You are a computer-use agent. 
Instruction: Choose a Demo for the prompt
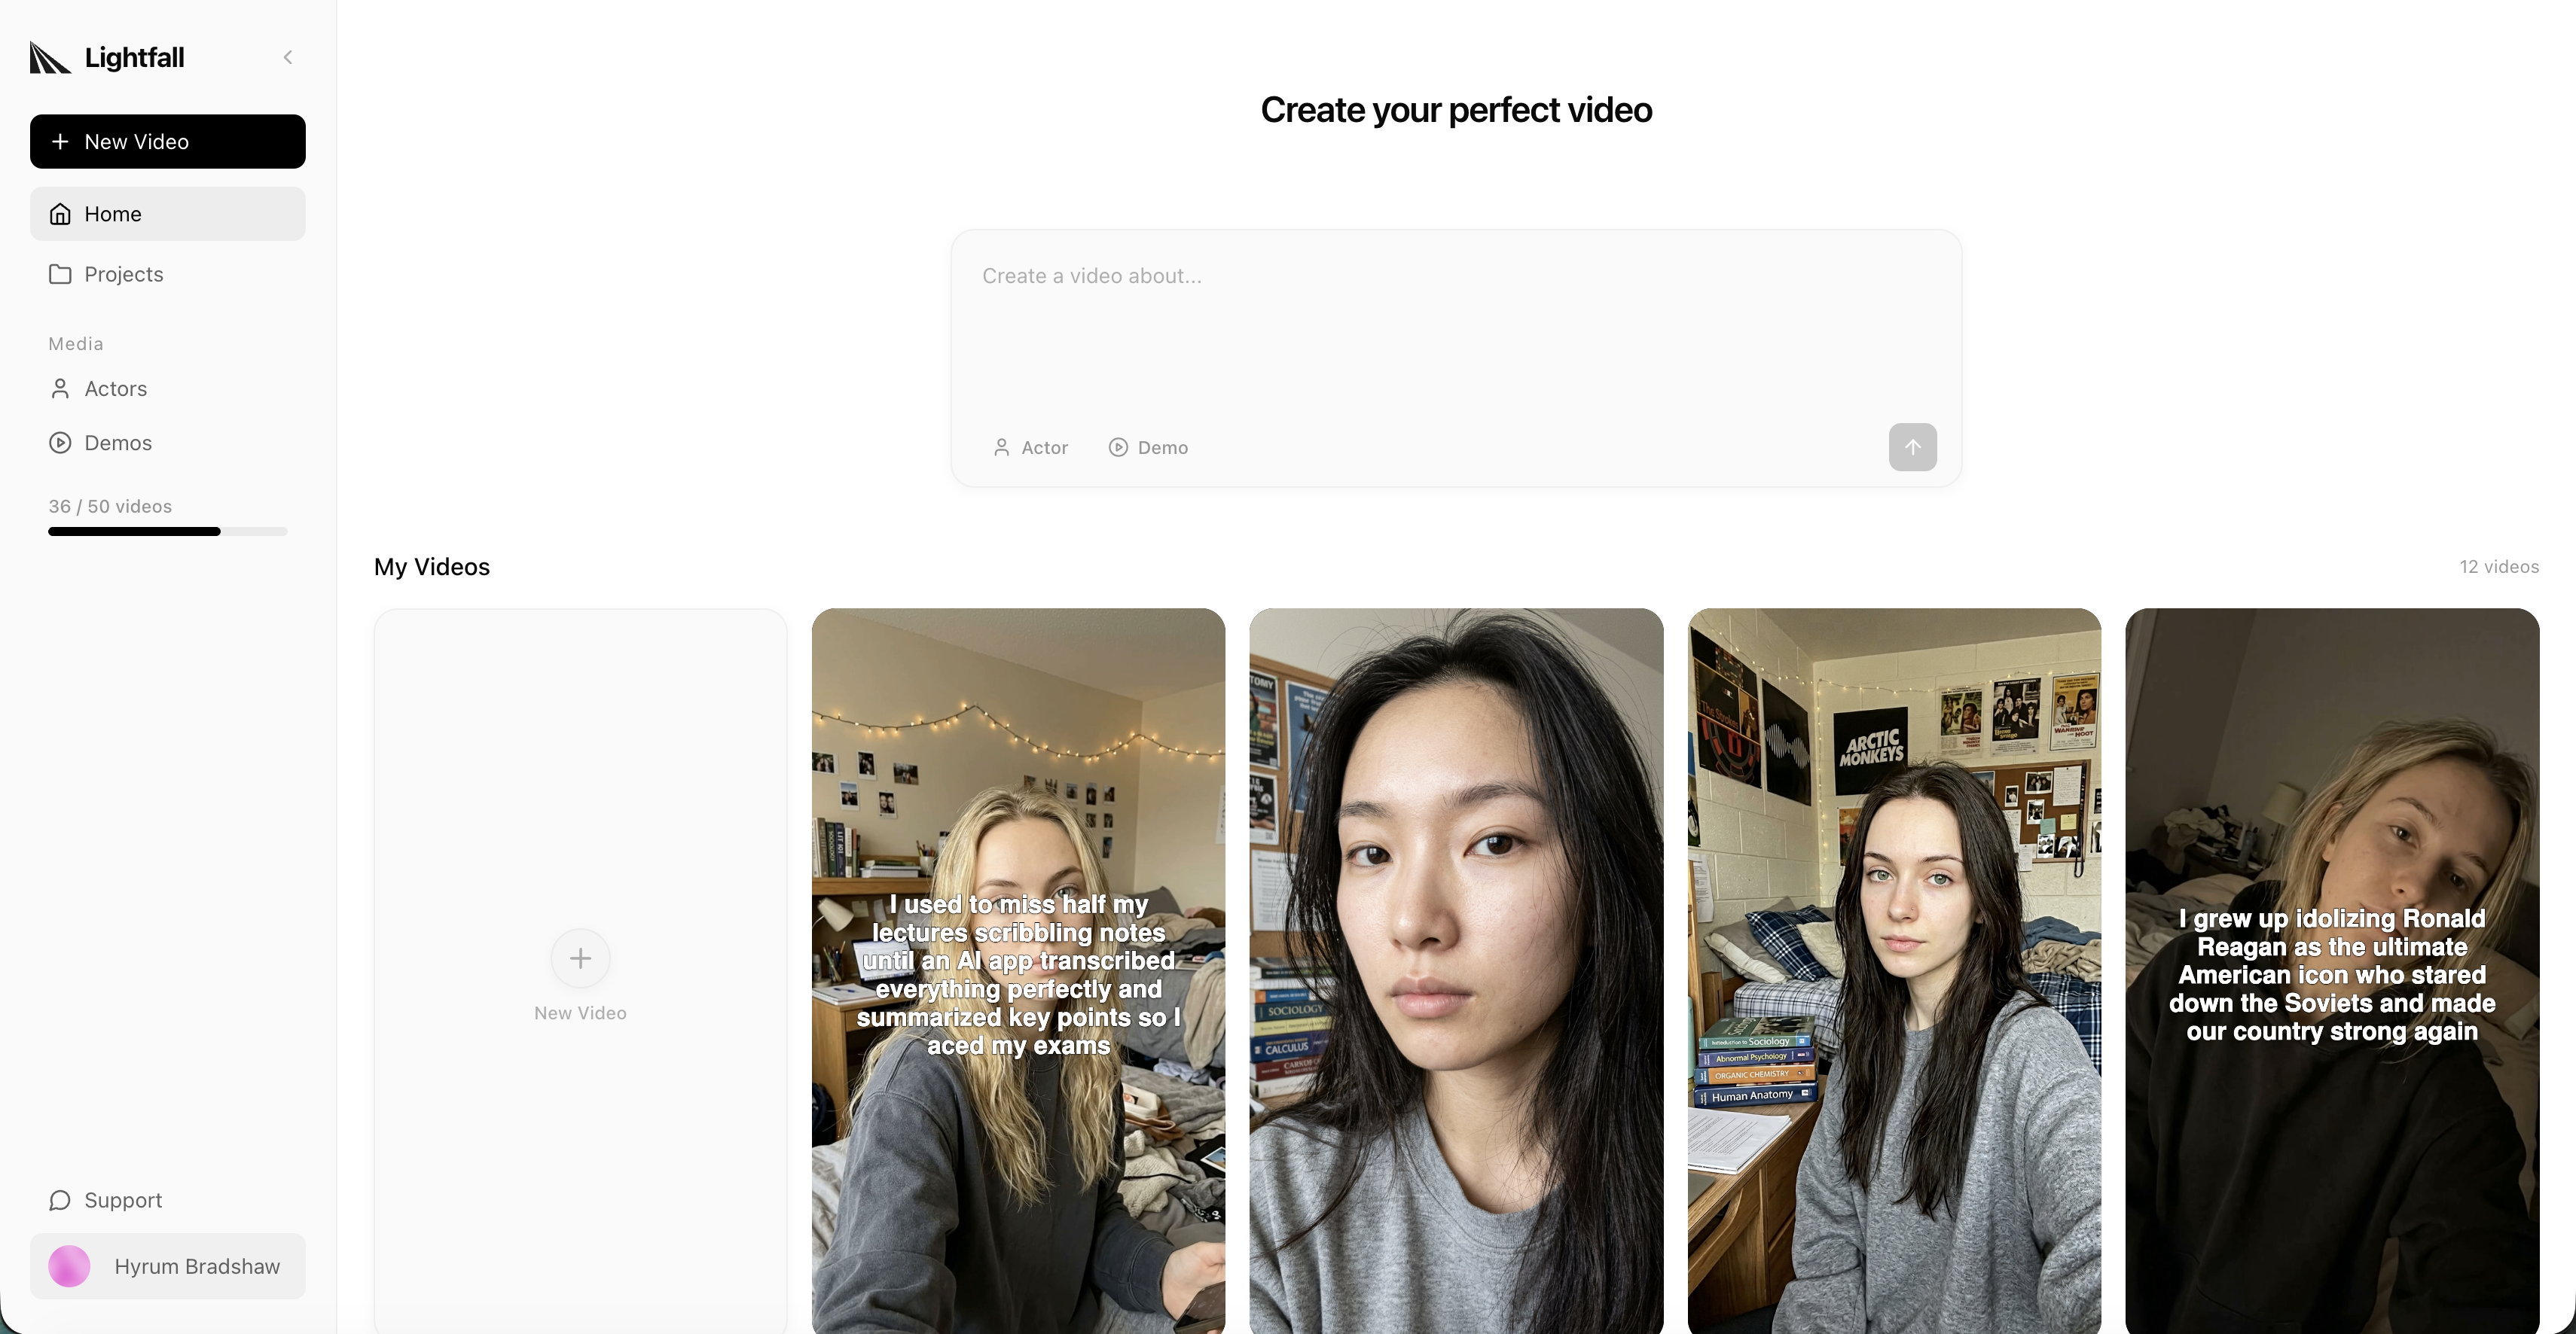pos(1148,448)
